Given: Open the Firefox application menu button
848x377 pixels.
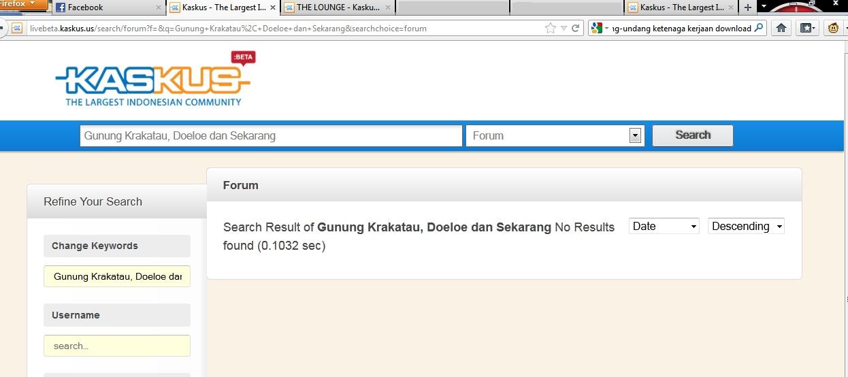Looking at the screenshot, I should click(x=23, y=4).
